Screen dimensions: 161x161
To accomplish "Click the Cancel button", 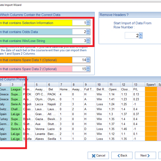I will 98,155.
